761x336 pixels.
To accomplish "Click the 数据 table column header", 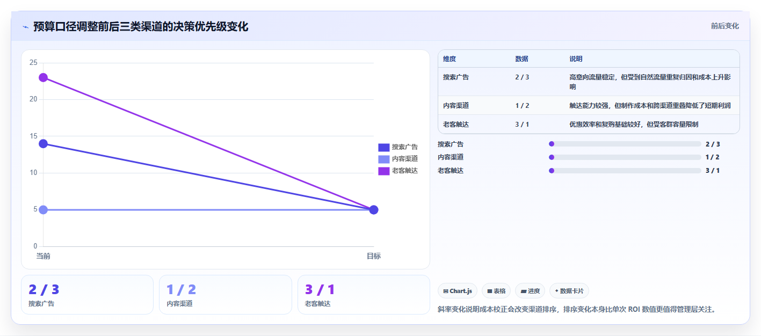I will pyautogui.click(x=521, y=59).
